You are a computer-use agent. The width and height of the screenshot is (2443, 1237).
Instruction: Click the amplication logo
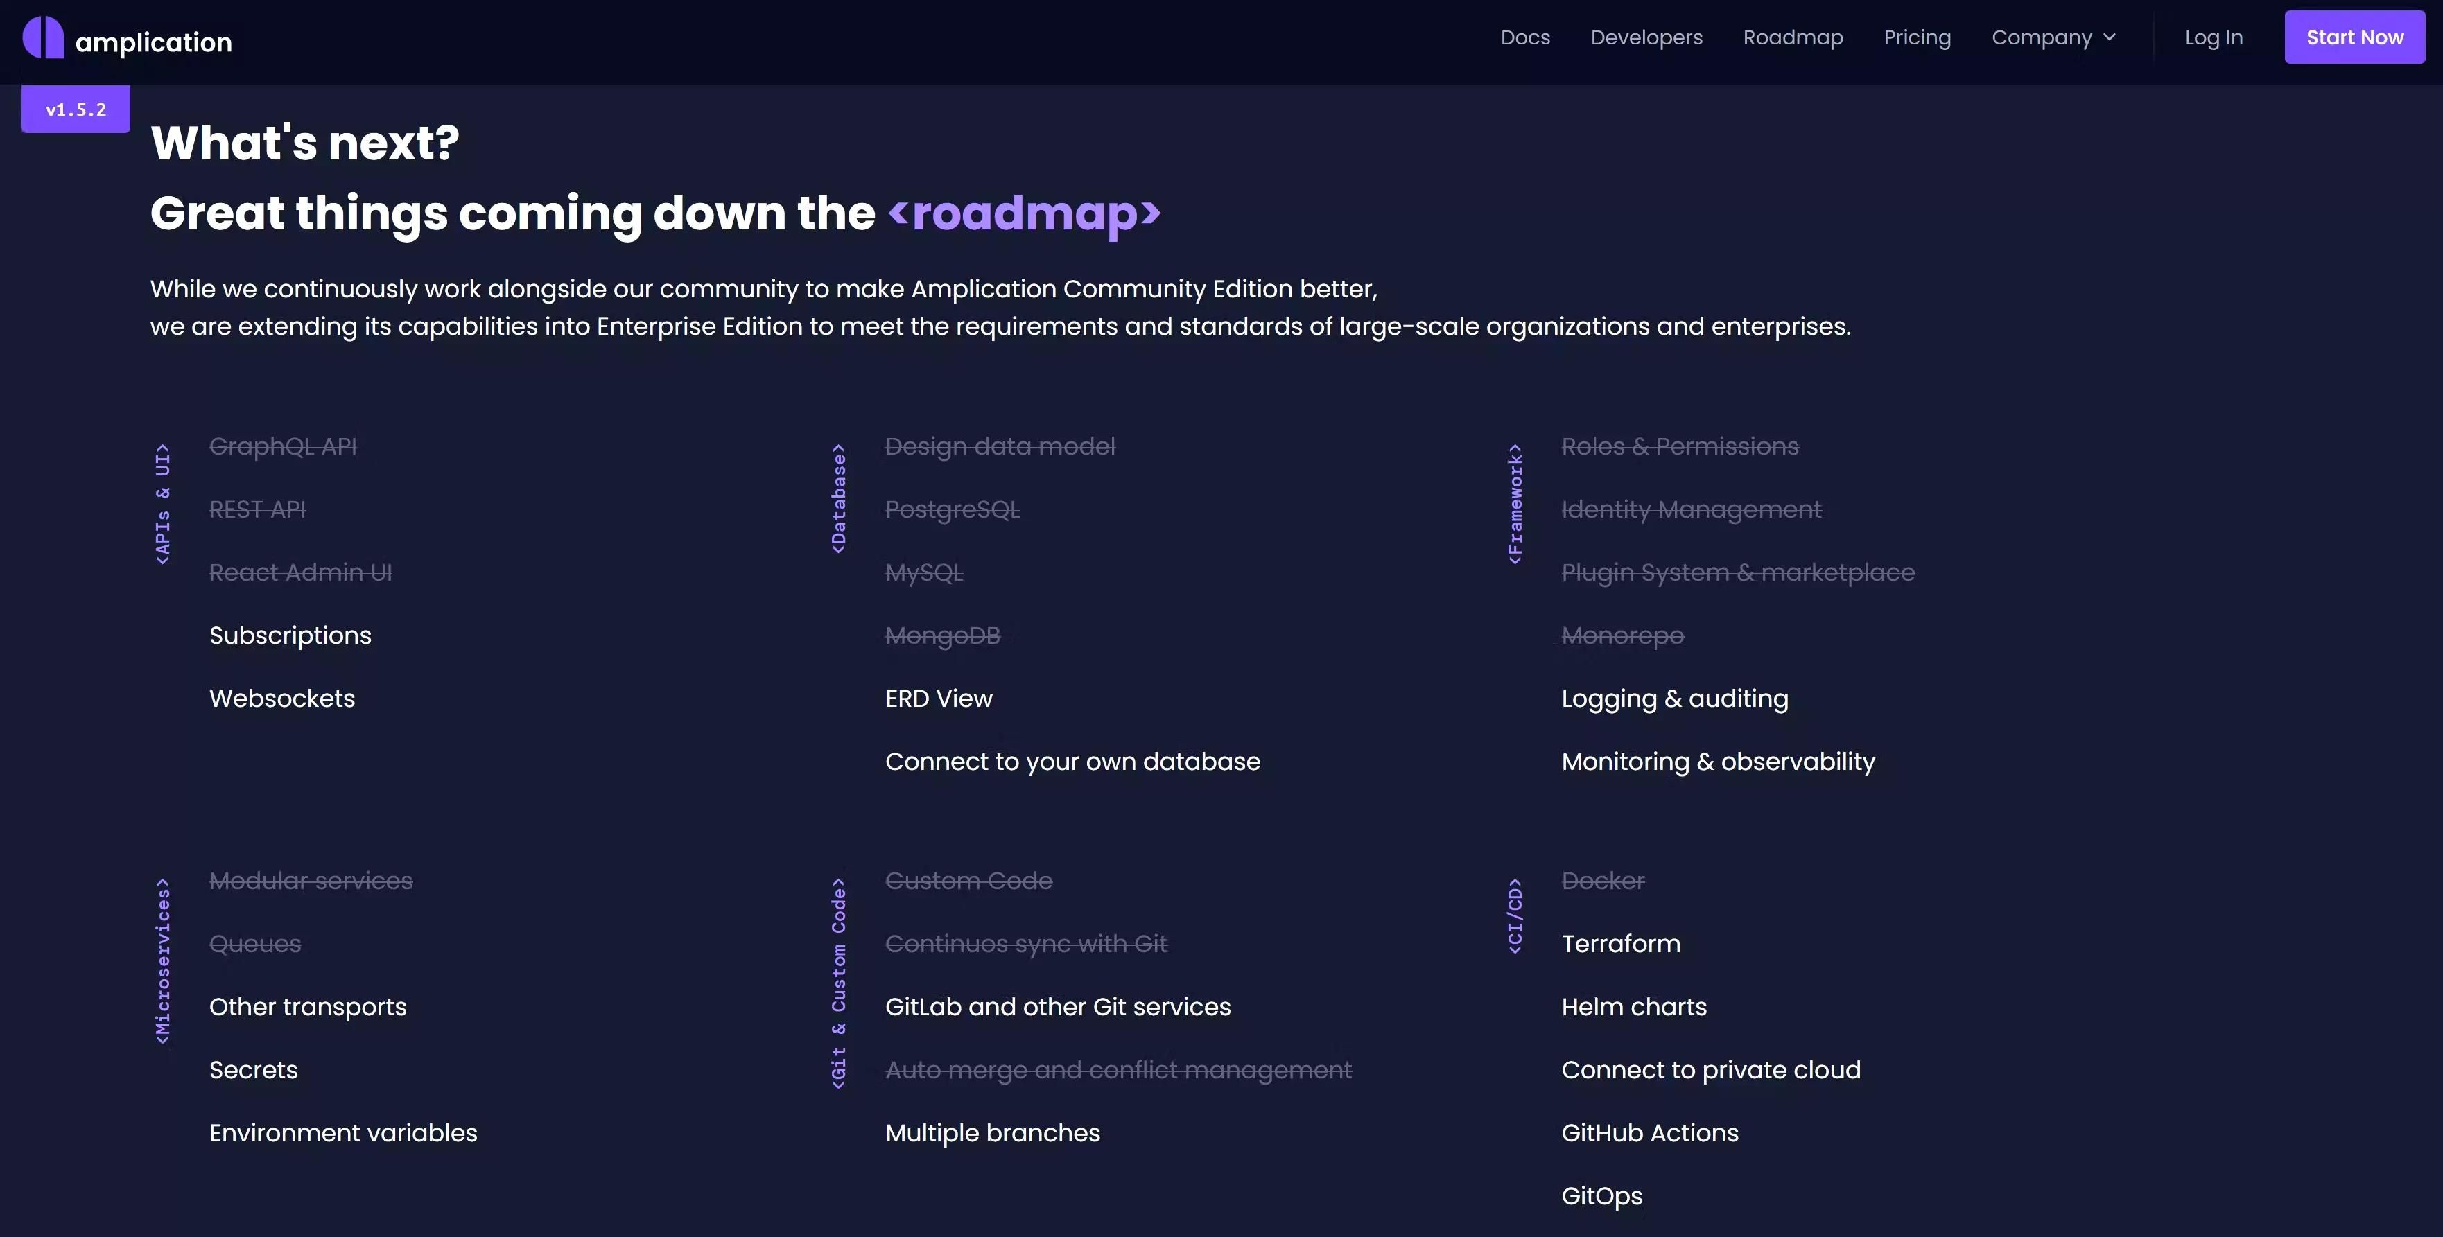[127, 40]
